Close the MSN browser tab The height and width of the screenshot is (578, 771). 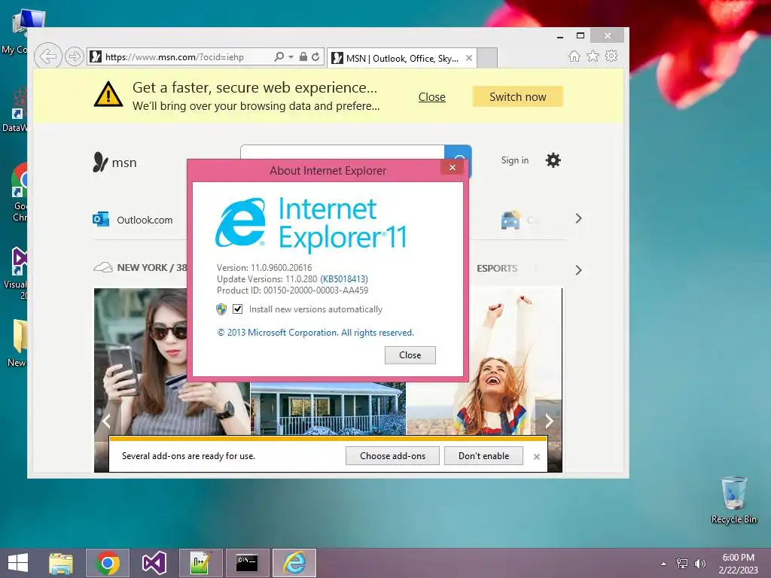[469, 58]
